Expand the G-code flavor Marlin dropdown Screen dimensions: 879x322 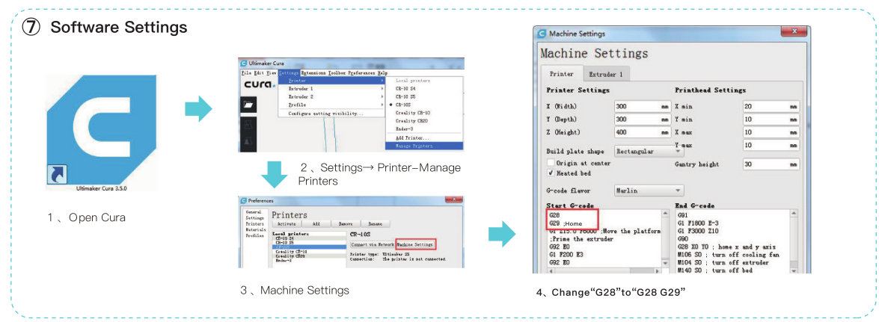click(648, 191)
